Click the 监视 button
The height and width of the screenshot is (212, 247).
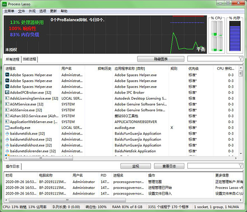coord(135,166)
